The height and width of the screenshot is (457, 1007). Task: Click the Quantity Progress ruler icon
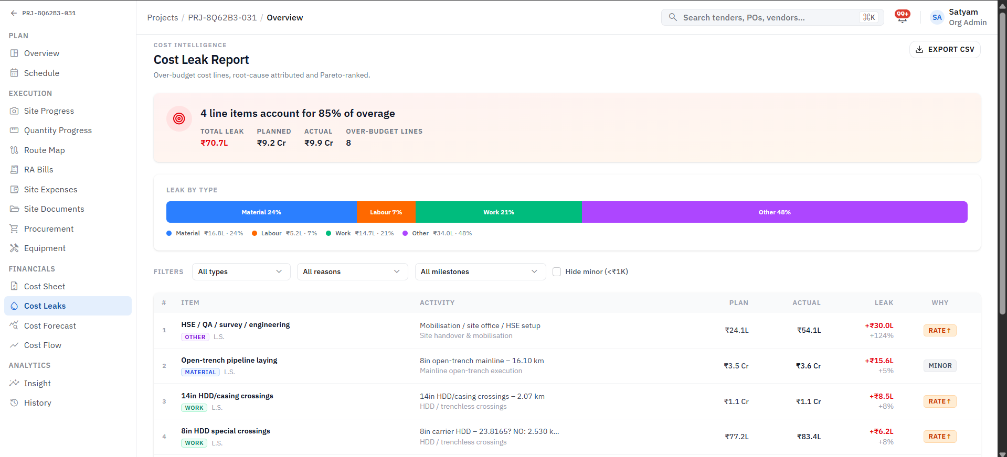coord(14,130)
